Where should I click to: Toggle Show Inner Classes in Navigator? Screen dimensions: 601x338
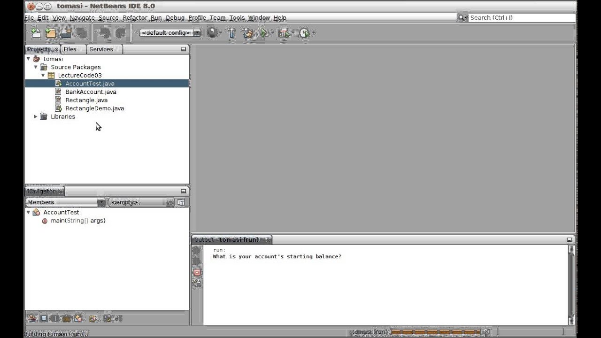coord(78,318)
